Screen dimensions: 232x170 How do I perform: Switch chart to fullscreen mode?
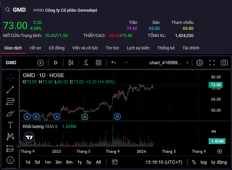212,63
